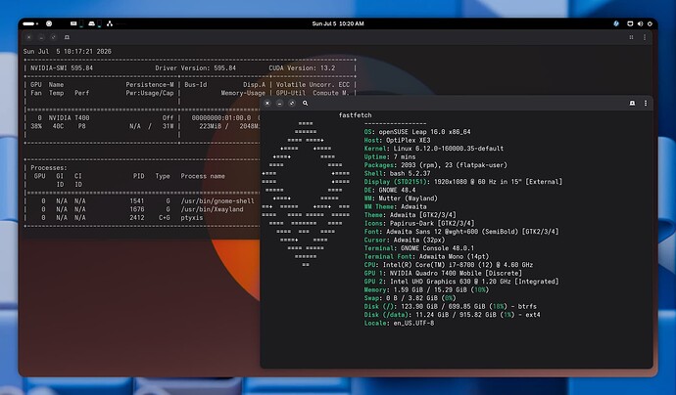The width and height of the screenshot is (676, 395).
Task: Click the 'DE: GNOME 48.4' line
Action: pos(390,191)
